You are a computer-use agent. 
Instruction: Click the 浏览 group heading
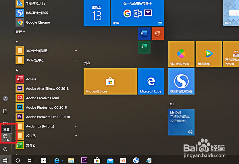87,63
